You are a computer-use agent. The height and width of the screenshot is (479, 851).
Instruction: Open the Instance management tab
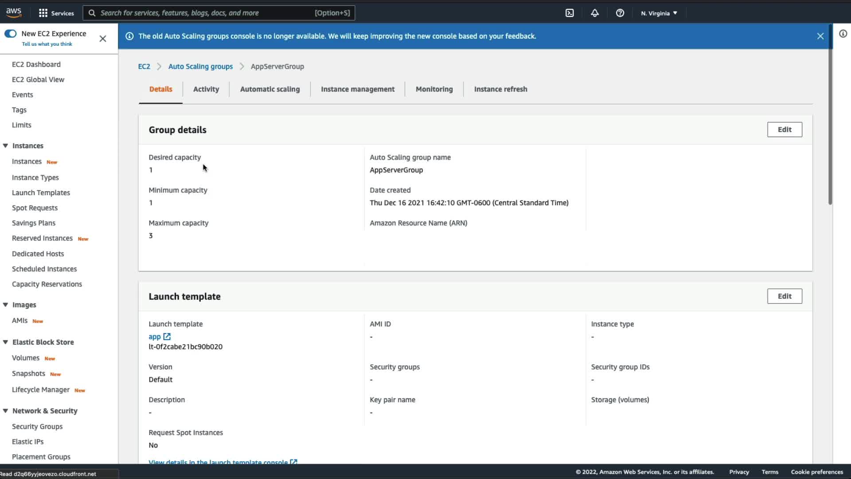pyautogui.click(x=357, y=89)
